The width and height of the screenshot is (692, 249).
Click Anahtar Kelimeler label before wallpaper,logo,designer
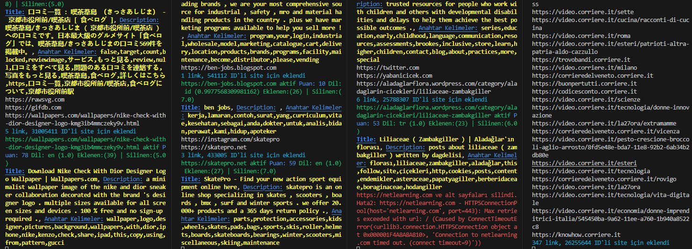click(74, 219)
